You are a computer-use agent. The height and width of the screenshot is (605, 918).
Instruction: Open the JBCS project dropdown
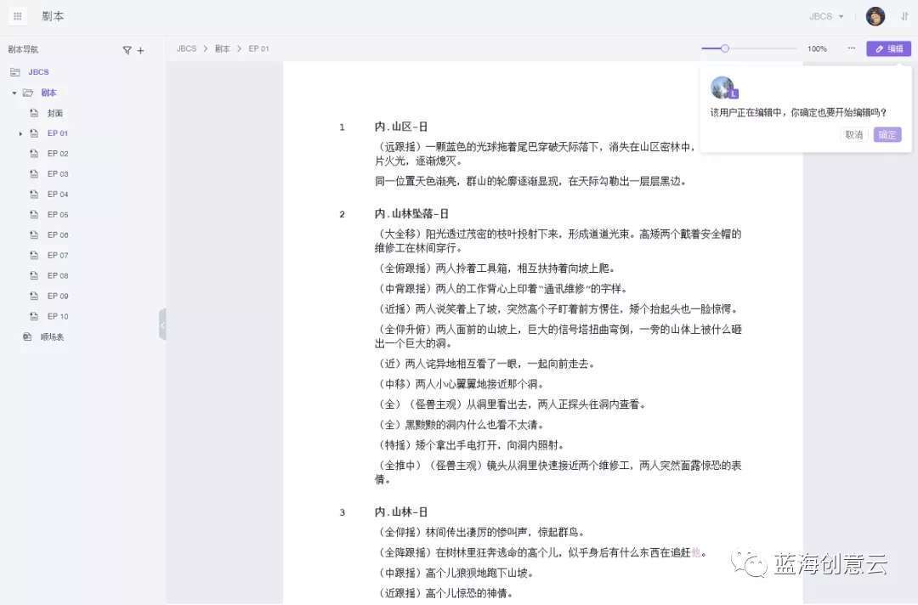(x=826, y=16)
